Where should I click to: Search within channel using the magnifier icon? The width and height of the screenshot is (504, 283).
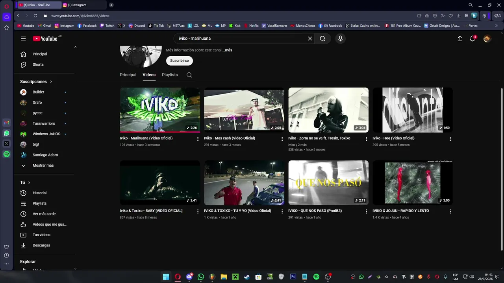(x=189, y=75)
